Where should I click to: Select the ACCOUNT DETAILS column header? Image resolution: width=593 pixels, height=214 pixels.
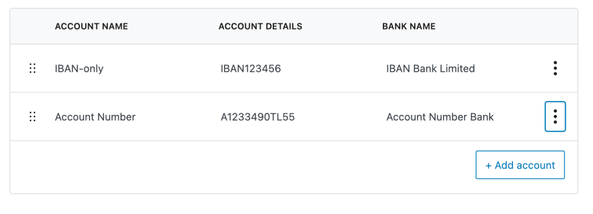point(260,27)
